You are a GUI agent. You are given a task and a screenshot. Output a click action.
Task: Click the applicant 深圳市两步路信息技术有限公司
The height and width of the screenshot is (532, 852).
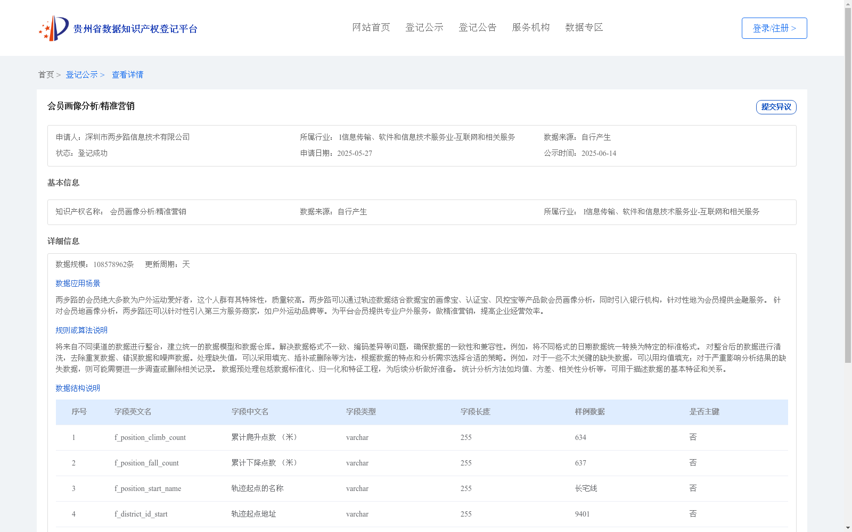[137, 137]
